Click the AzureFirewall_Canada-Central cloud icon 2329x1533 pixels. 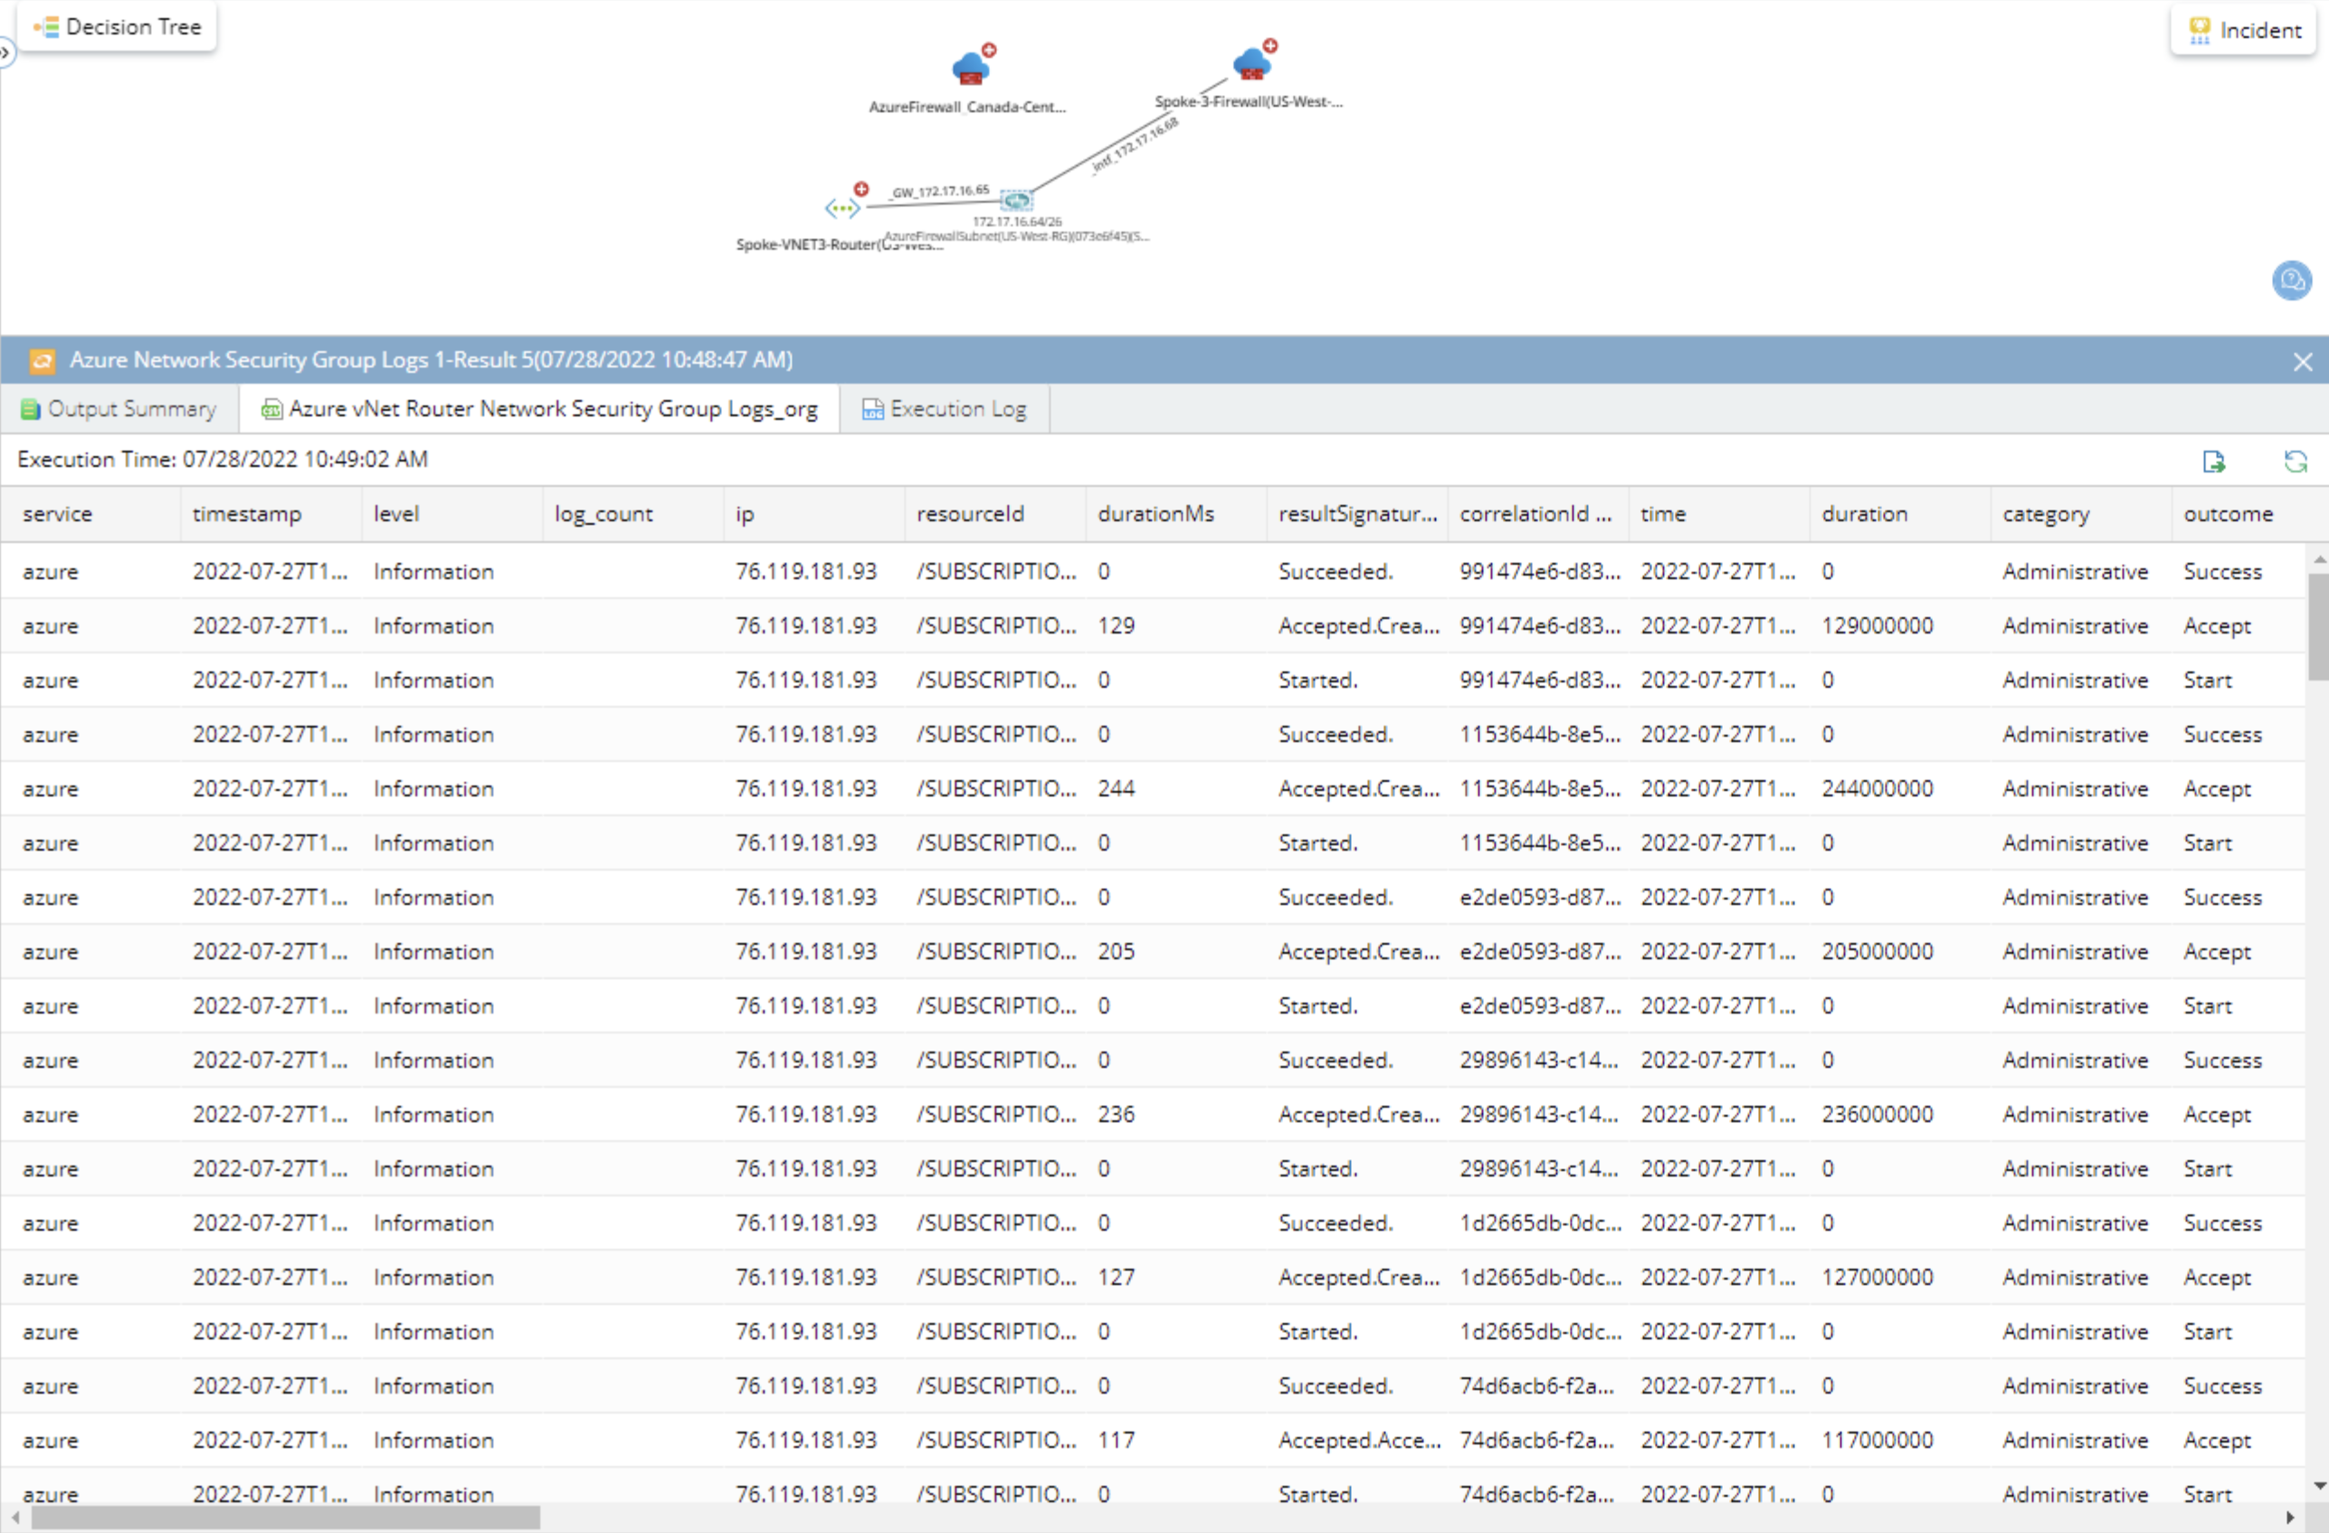coord(969,69)
